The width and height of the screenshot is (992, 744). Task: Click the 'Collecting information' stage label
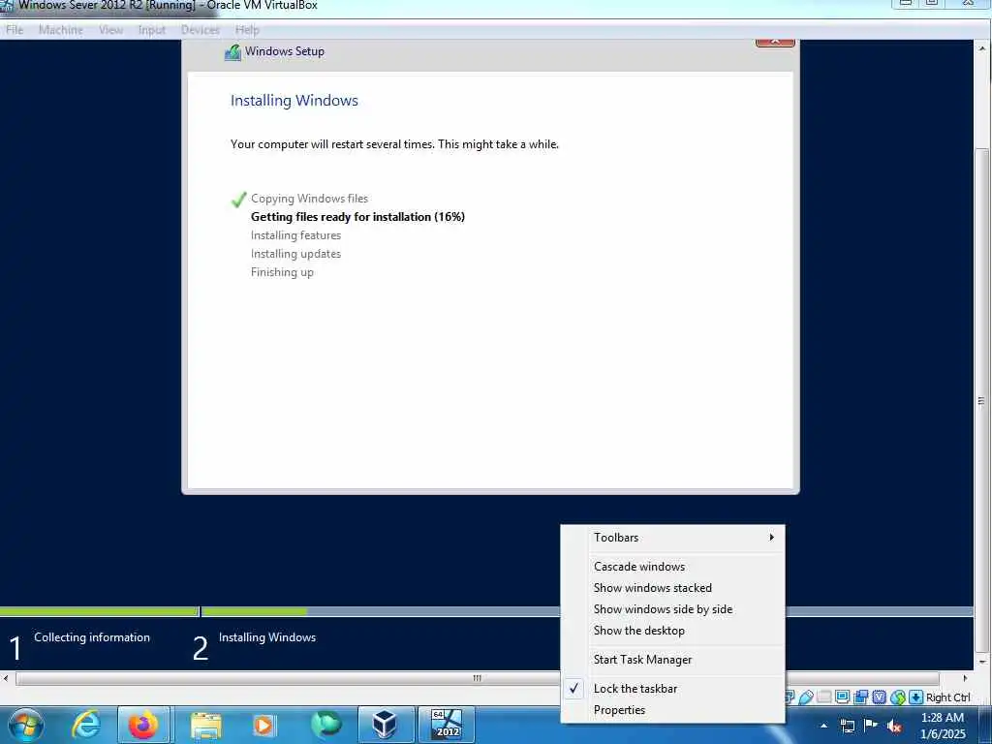92,637
